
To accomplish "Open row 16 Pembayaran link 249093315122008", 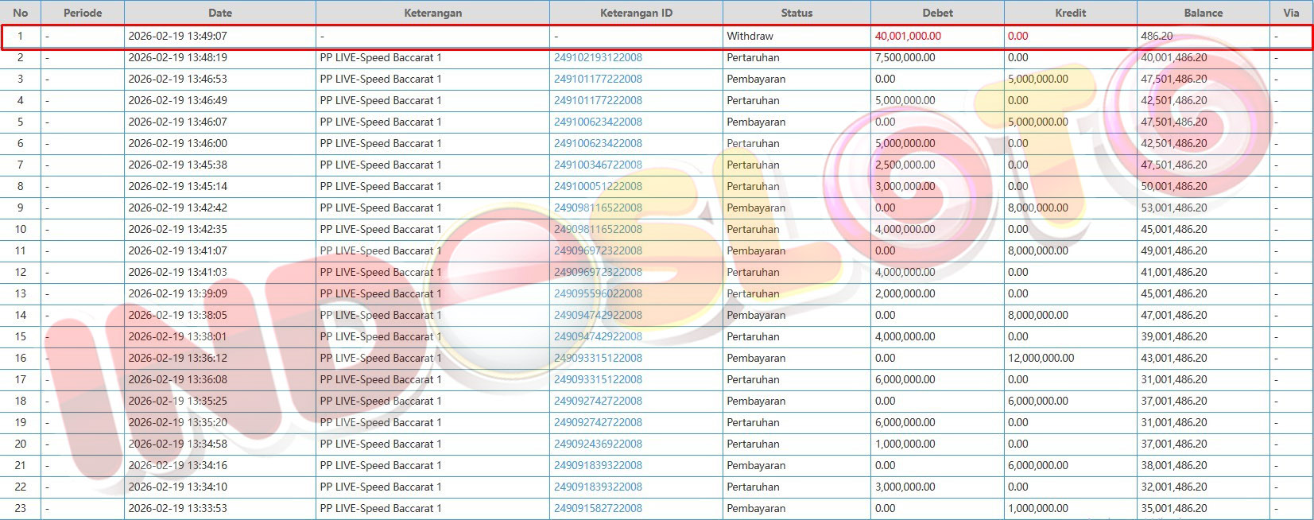I will pyautogui.click(x=598, y=359).
